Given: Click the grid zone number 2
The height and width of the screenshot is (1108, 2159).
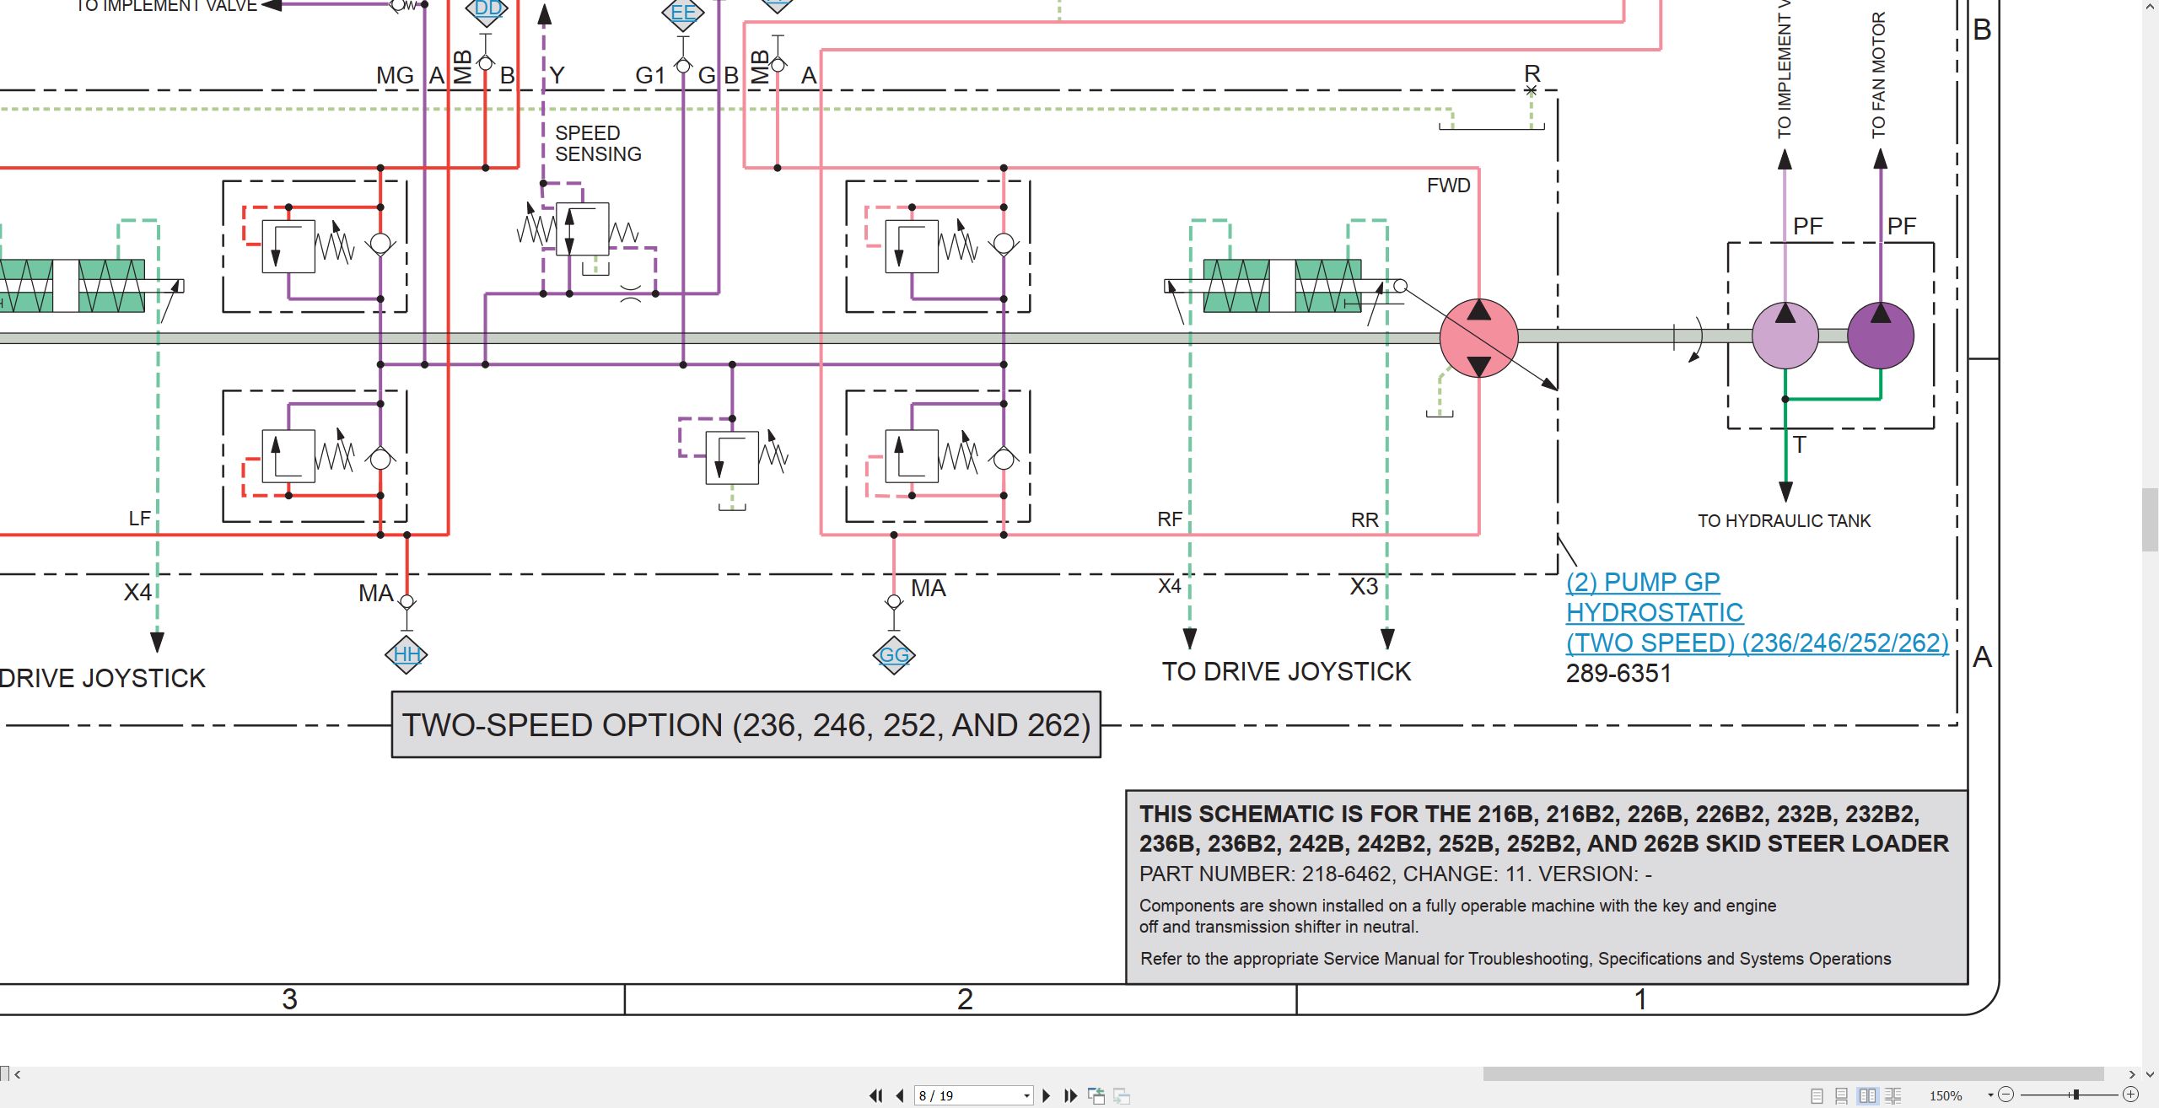Looking at the screenshot, I should (x=965, y=999).
